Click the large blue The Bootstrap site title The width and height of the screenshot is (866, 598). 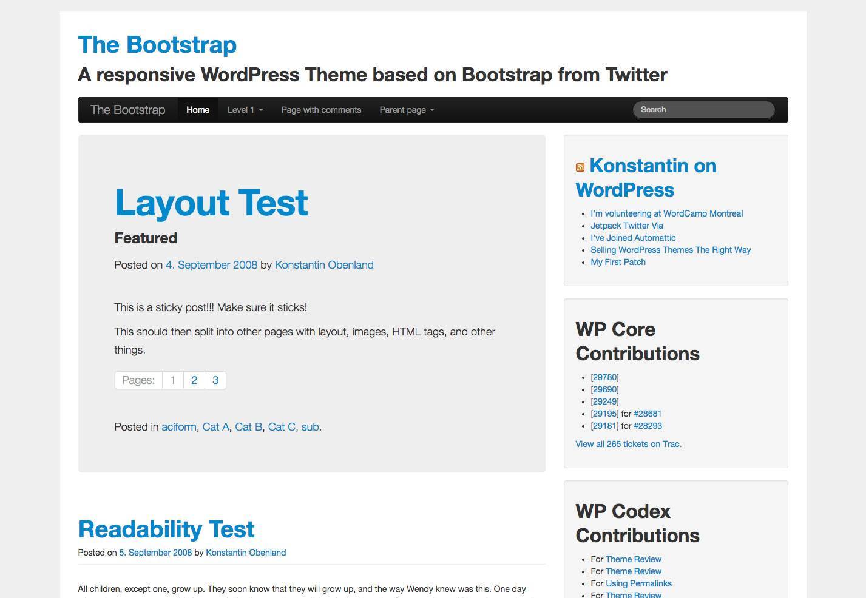tap(157, 45)
